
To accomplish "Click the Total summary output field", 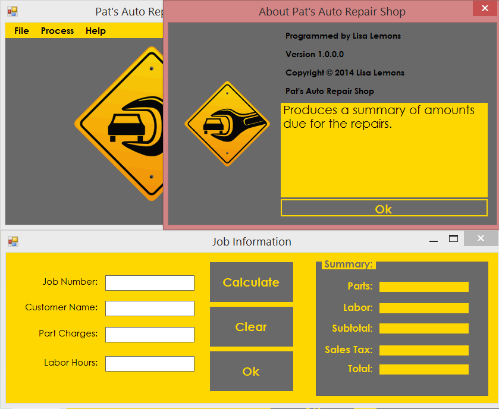I will click(423, 370).
